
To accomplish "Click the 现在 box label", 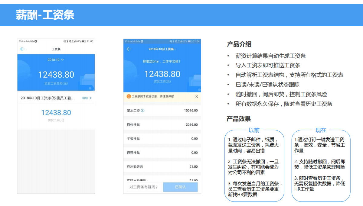I will 321,130.
